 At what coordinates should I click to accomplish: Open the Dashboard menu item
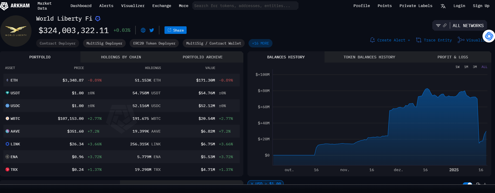[81, 6]
